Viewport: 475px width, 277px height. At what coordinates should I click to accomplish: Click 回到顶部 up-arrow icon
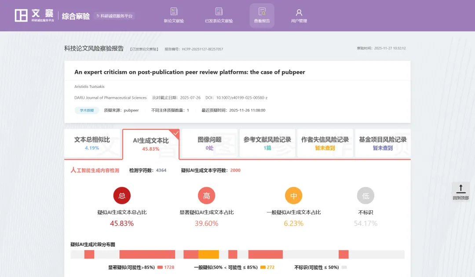(460, 189)
